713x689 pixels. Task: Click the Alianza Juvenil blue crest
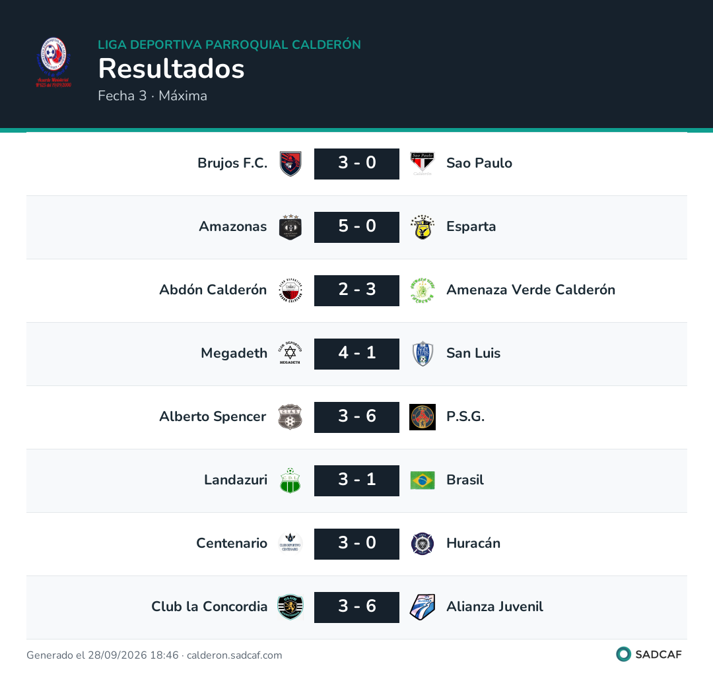point(423,607)
